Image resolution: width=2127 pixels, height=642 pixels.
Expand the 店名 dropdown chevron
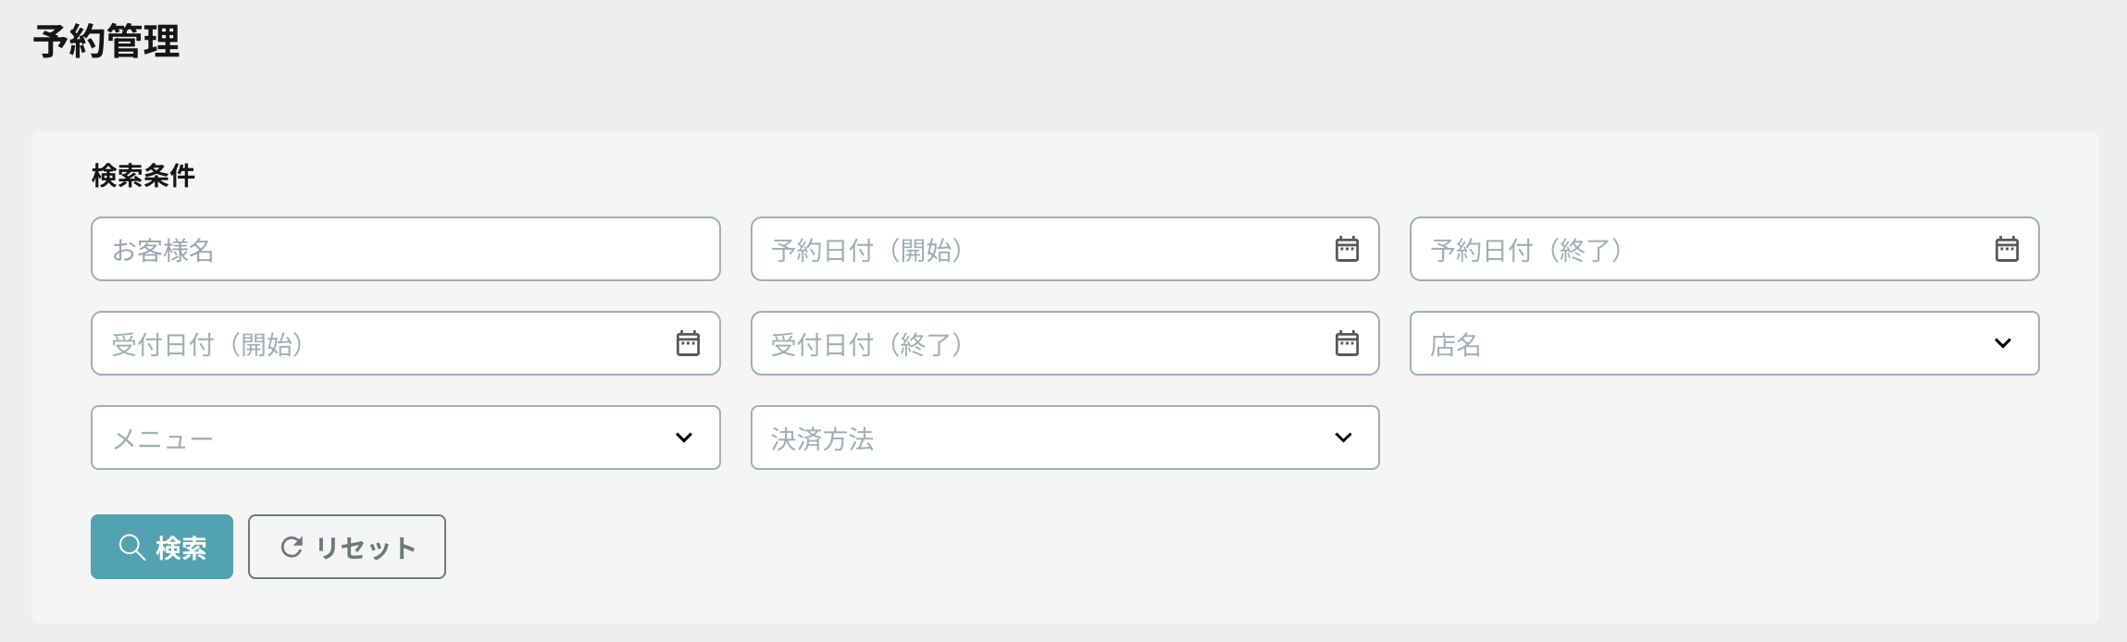tap(2003, 343)
